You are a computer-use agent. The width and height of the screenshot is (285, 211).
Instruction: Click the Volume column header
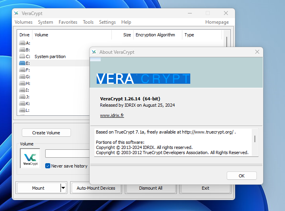tap(72, 35)
